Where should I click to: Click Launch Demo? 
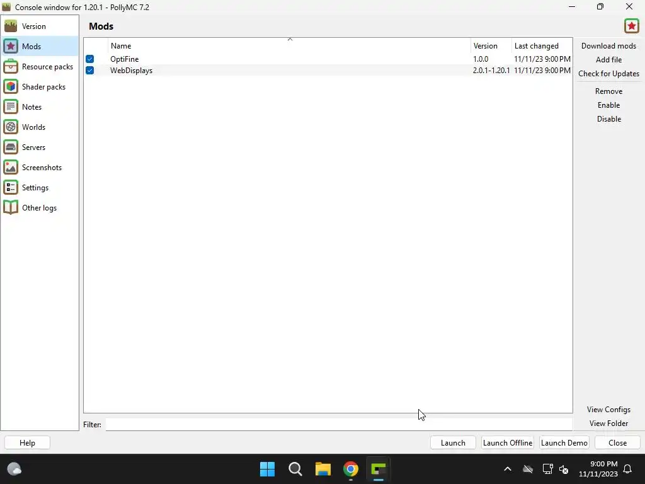pos(564,443)
